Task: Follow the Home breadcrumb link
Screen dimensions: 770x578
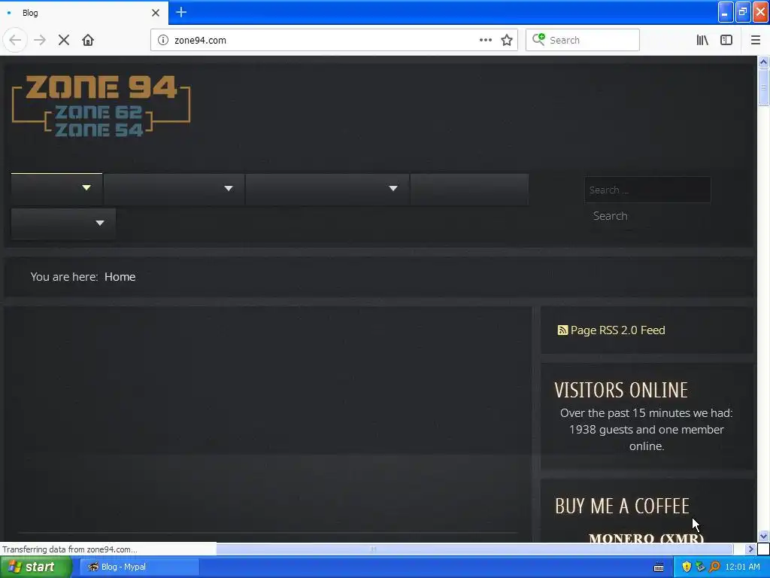Action: point(120,277)
